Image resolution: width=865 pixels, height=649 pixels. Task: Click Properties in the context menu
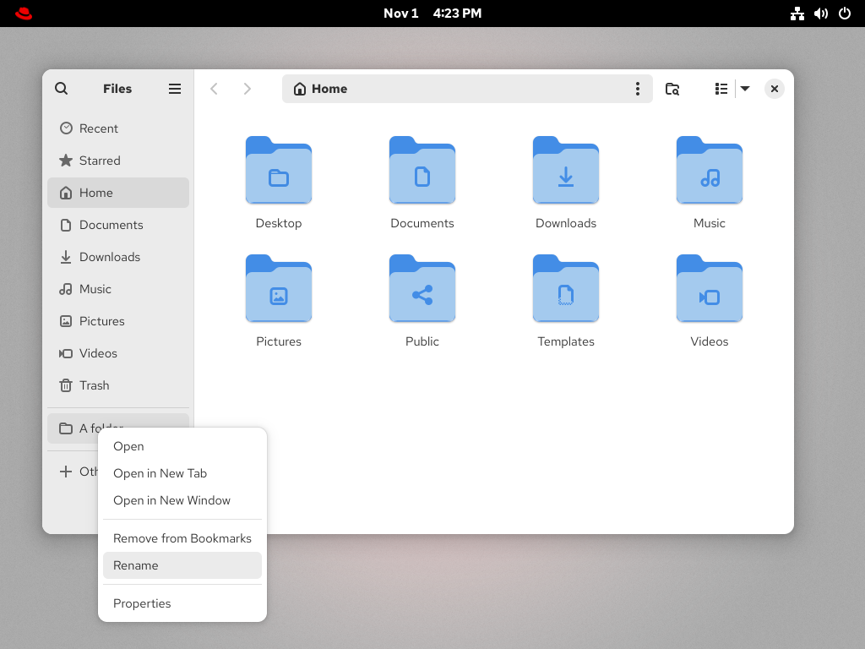point(142,603)
